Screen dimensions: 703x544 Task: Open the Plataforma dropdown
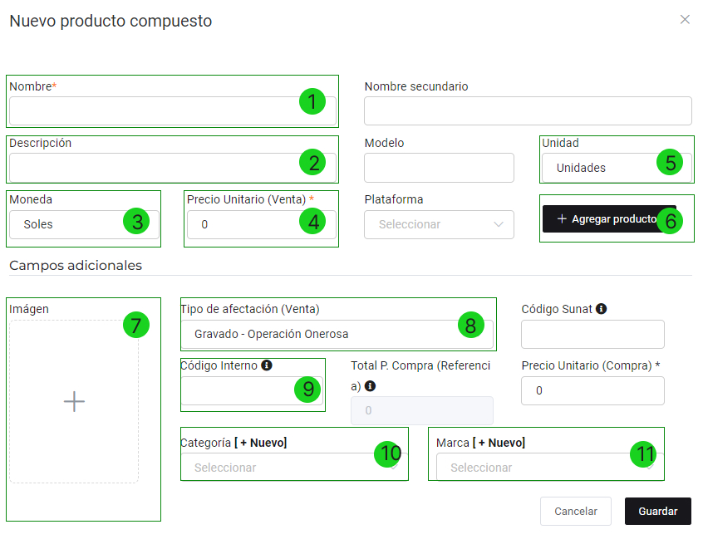pyautogui.click(x=439, y=224)
